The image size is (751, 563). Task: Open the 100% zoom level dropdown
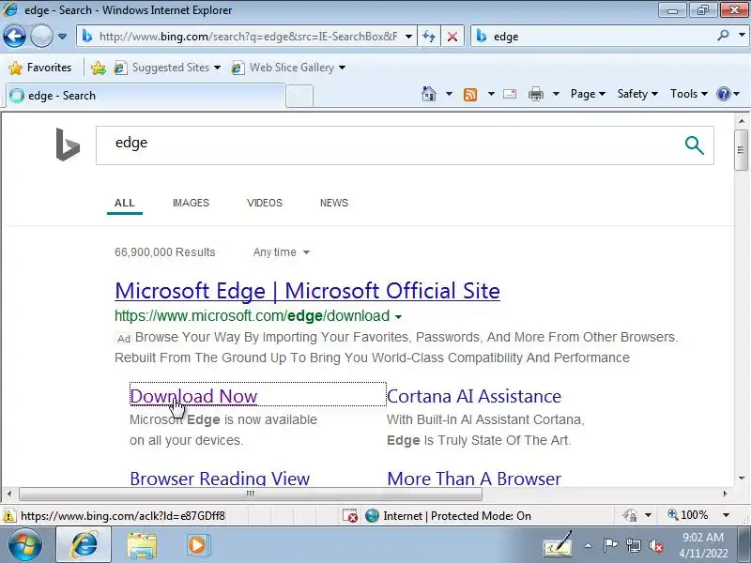(726, 515)
